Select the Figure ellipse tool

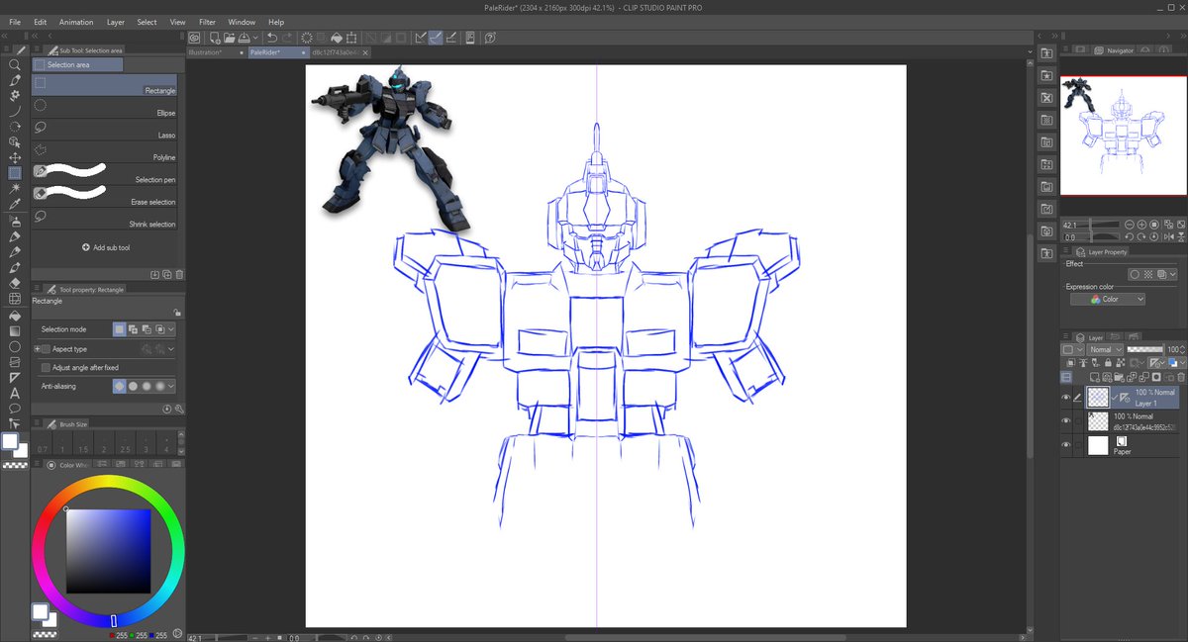tap(15, 347)
